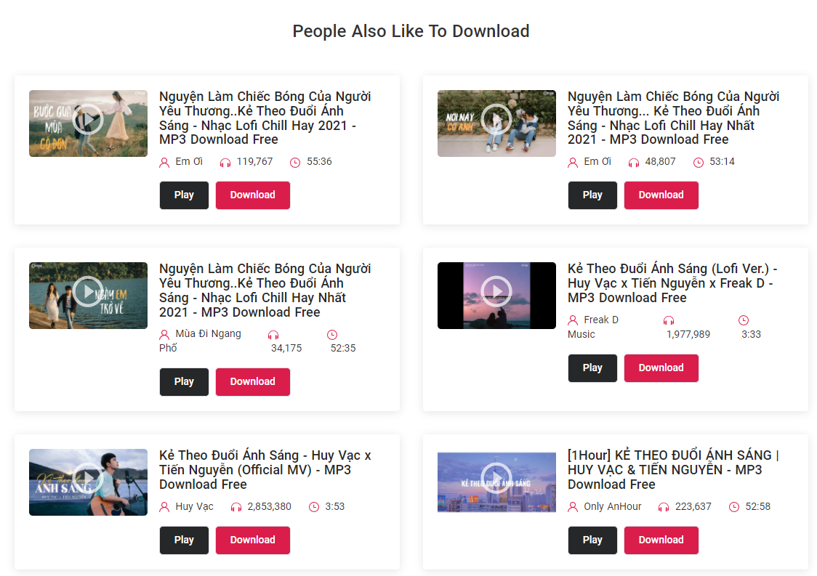Open the 'Ngày Em Trở Về' video thumbnail

(x=88, y=296)
